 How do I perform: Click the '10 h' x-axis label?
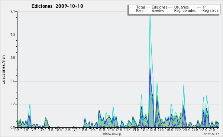[x=102, y=130]
